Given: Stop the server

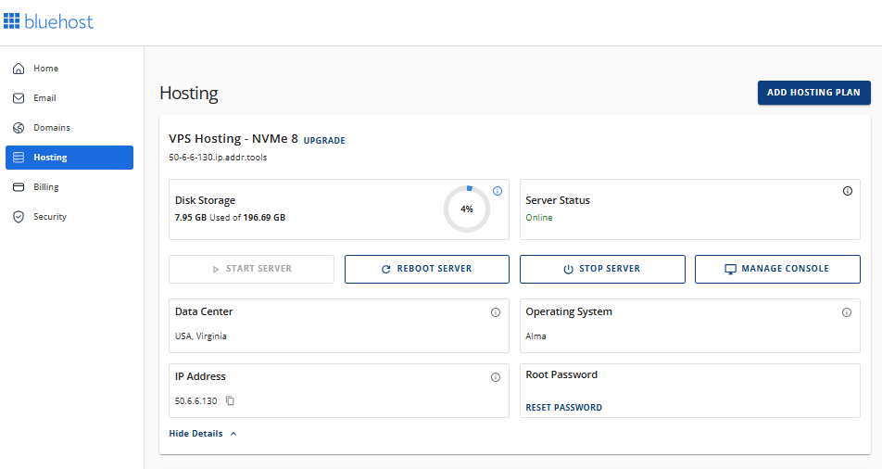Looking at the screenshot, I should coord(602,269).
